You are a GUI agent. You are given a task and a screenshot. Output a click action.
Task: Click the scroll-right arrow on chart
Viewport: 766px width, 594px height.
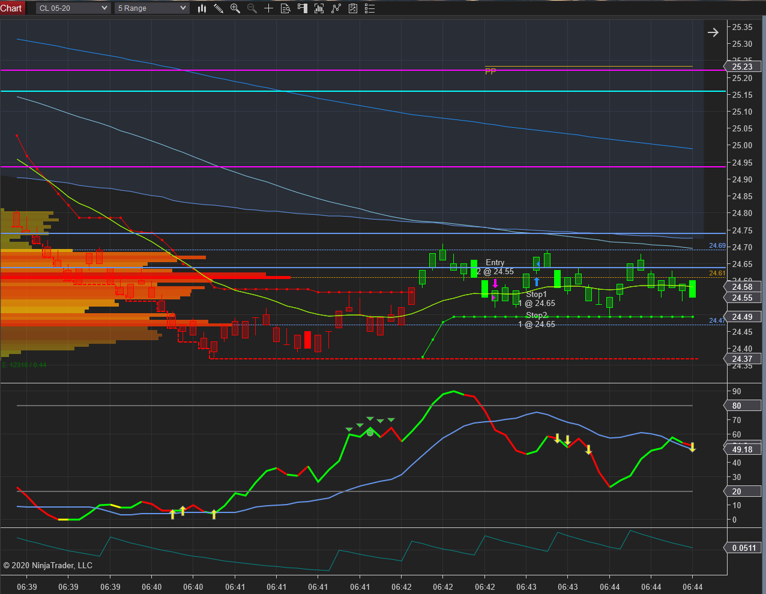pyautogui.click(x=713, y=32)
